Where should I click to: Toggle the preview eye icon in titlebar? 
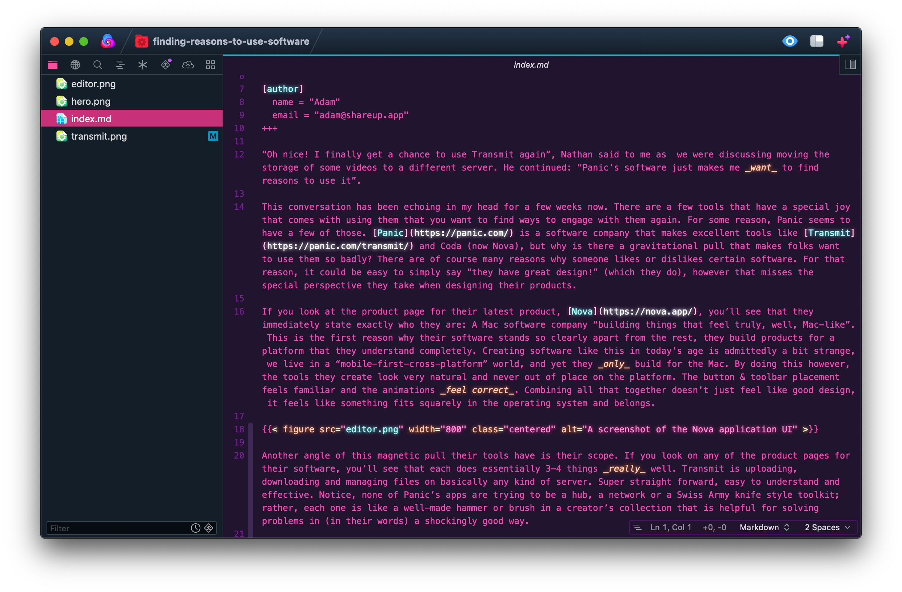click(790, 41)
